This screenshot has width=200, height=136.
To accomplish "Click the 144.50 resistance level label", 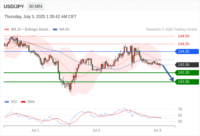I will tap(183, 36).
